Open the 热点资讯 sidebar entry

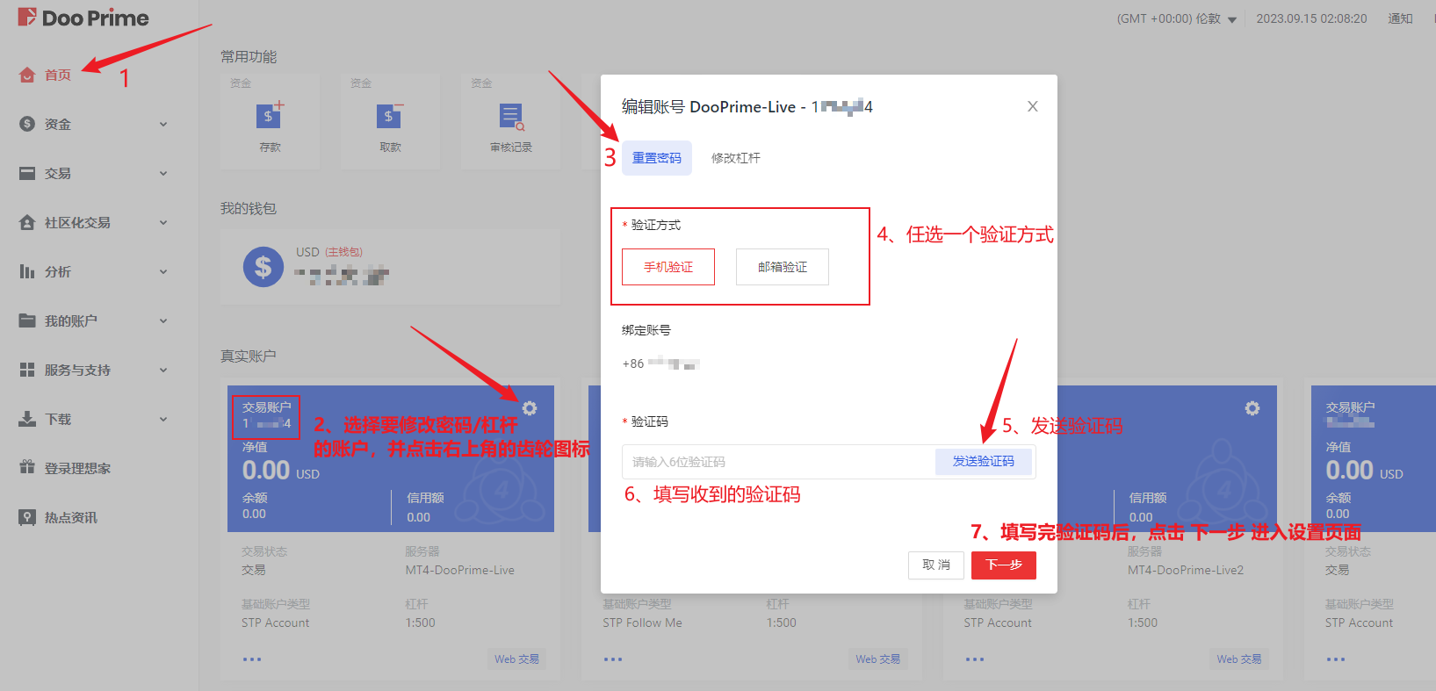(71, 517)
